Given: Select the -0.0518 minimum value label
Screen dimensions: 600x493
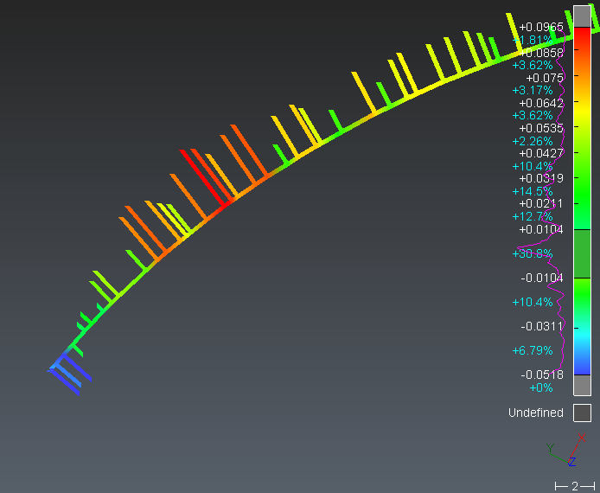Looking at the screenshot, I should (541, 375).
